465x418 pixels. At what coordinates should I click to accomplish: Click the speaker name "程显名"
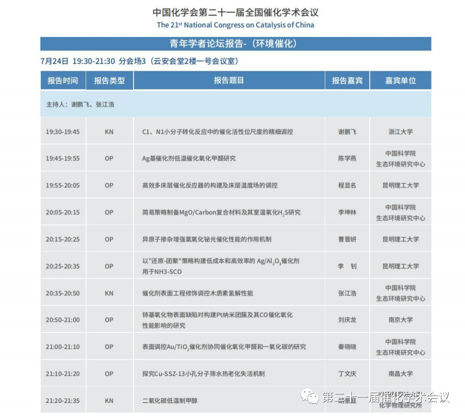pyautogui.click(x=347, y=185)
